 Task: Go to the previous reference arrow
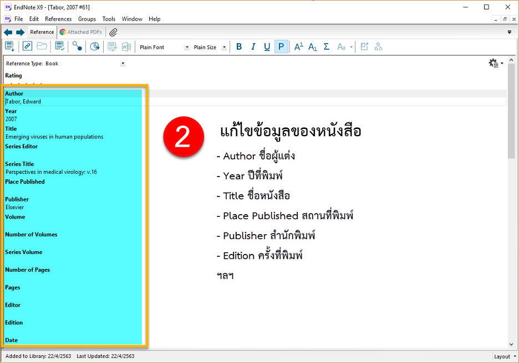[8, 32]
